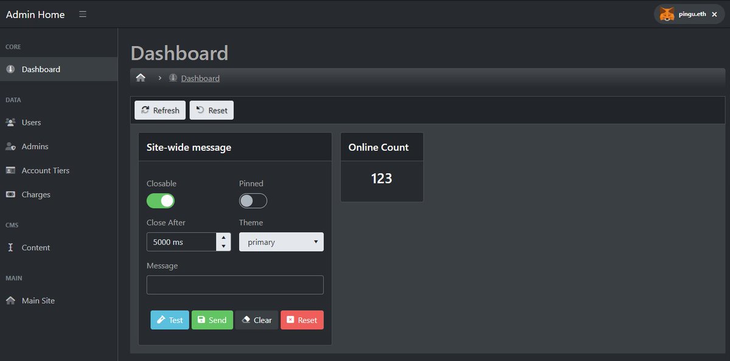Open the Users page
The width and height of the screenshot is (730, 361).
(x=58, y=122)
